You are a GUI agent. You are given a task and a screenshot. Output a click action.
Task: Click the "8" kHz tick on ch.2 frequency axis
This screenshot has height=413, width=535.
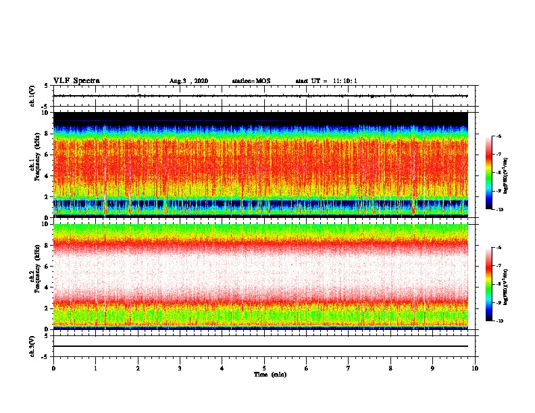coord(48,246)
